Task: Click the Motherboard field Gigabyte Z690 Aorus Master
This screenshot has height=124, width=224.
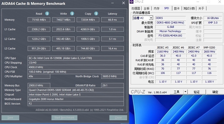Action: 76,99
